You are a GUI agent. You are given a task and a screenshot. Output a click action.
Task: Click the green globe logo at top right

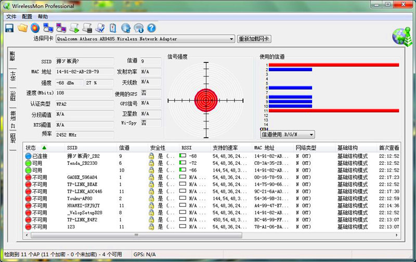tap(400, 35)
